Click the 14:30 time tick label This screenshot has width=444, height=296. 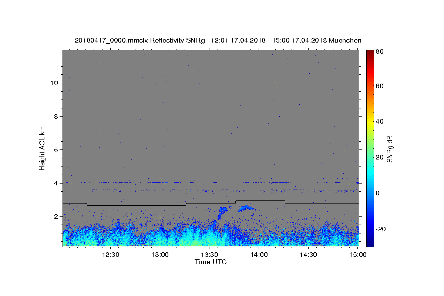click(x=308, y=255)
